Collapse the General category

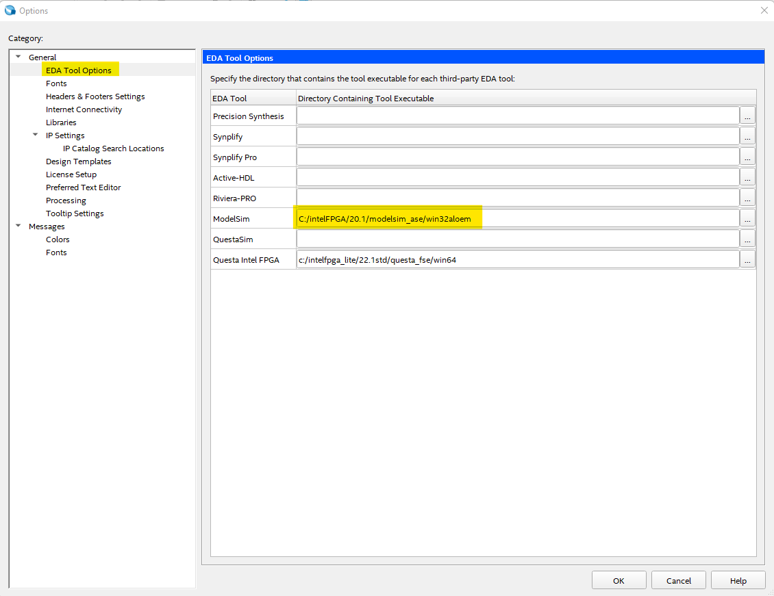18,57
